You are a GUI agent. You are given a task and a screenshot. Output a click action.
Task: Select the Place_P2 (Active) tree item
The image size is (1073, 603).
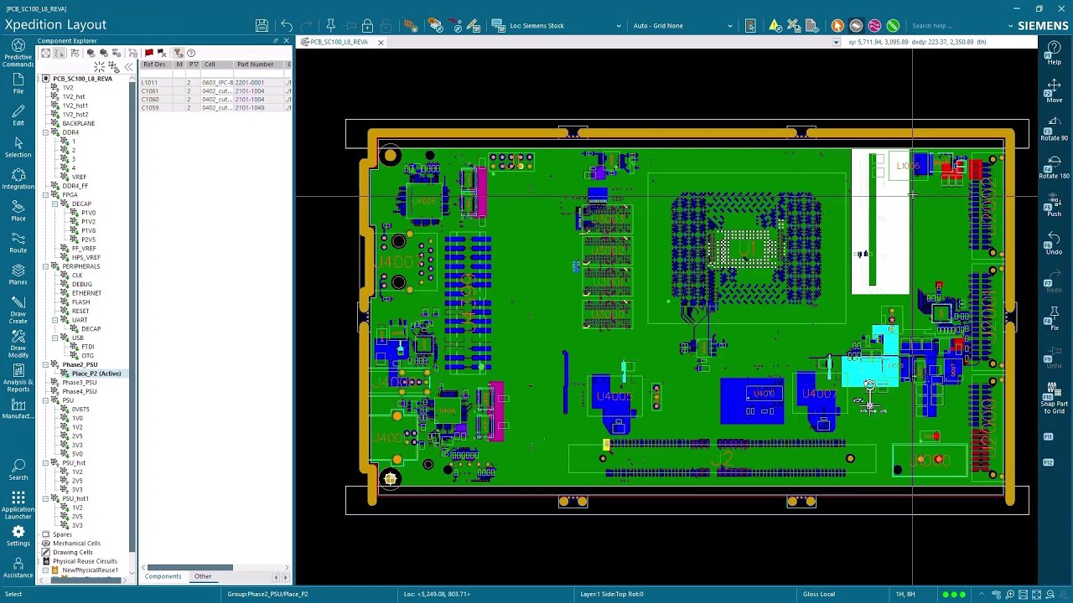click(96, 374)
